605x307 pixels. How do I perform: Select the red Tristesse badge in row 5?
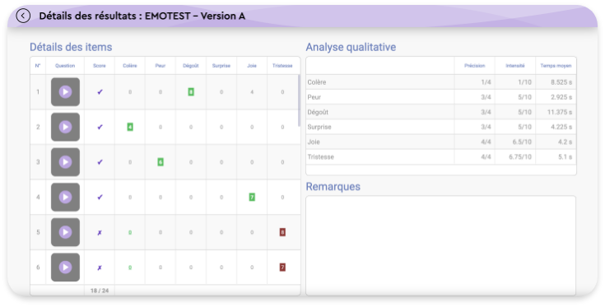[282, 232]
